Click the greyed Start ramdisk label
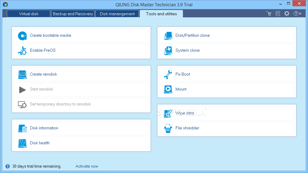308x173 pixels. [x=42, y=89]
